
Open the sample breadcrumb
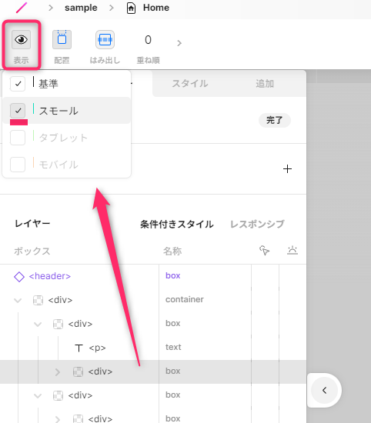(81, 8)
